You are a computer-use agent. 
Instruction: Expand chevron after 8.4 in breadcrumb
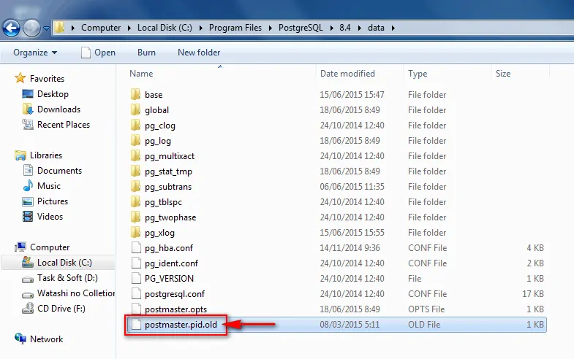[x=359, y=28]
